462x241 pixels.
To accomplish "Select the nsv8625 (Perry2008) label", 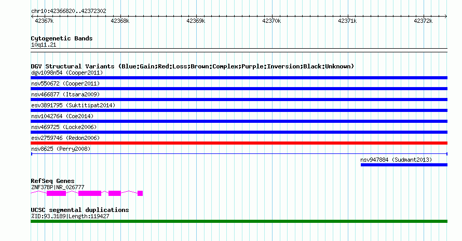I will tap(61, 149).
